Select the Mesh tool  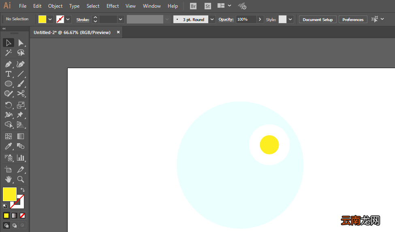[x=9, y=136]
